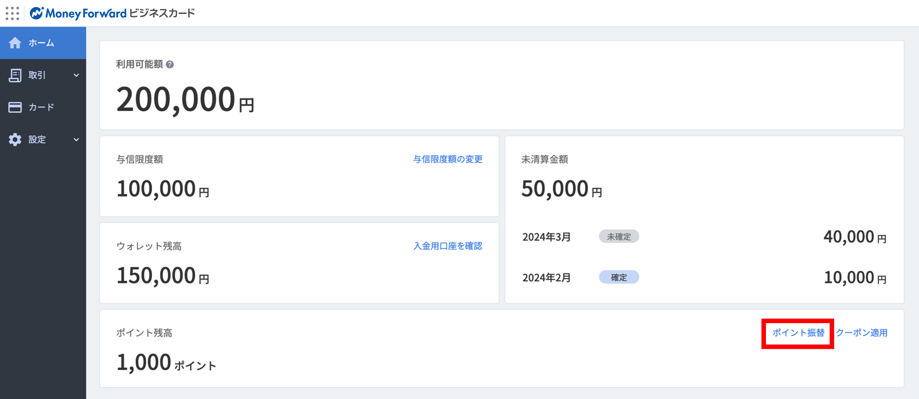Select the 2024年3月 unsettled row
919x399 pixels.
point(547,237)
